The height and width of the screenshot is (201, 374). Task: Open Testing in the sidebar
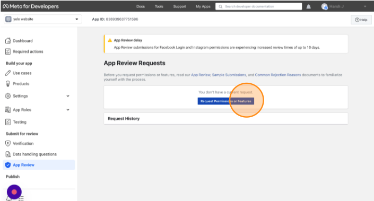[x=20, y=122]
